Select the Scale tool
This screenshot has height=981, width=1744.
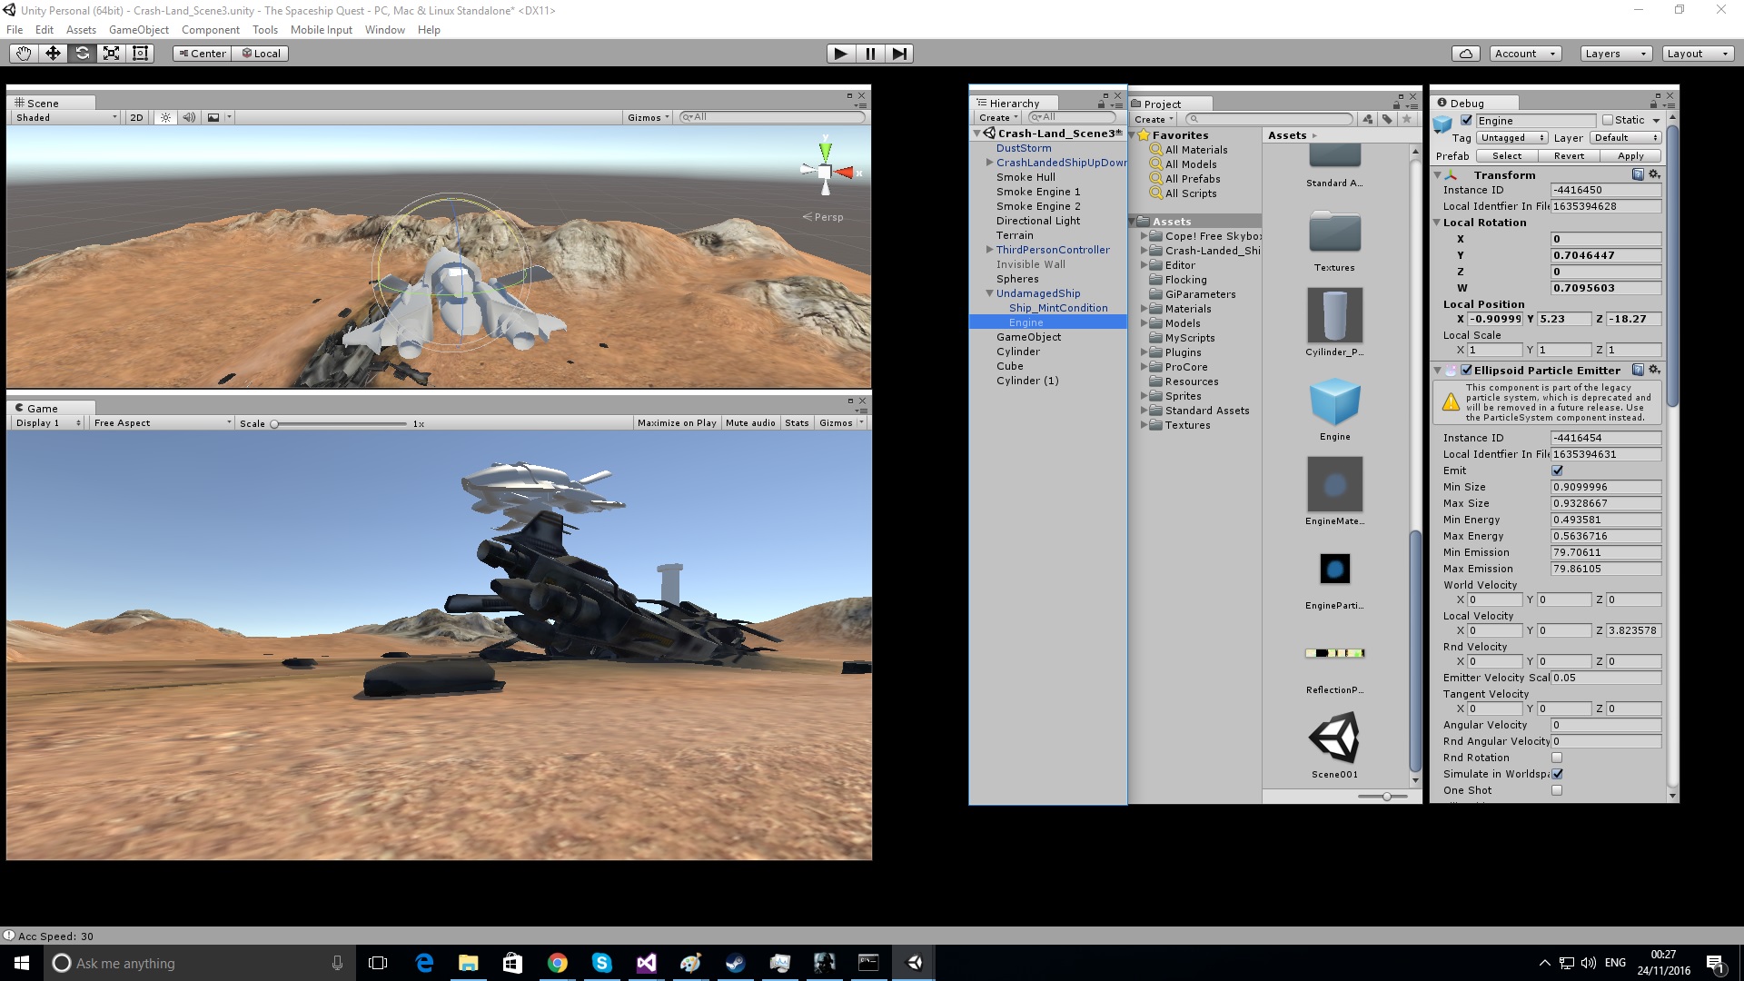111,54
